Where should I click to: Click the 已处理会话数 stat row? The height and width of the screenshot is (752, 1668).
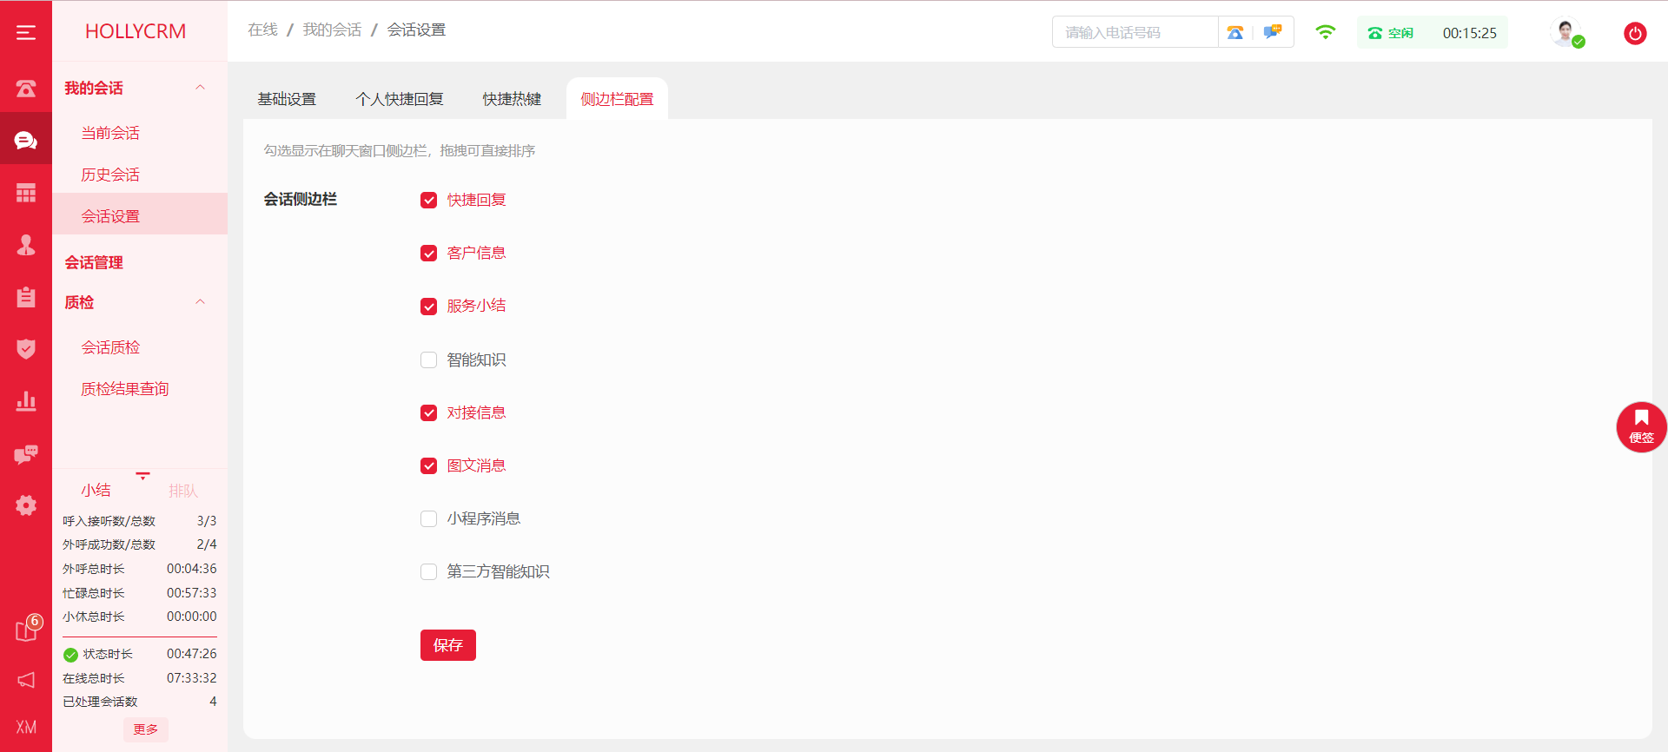coord(140,702)
